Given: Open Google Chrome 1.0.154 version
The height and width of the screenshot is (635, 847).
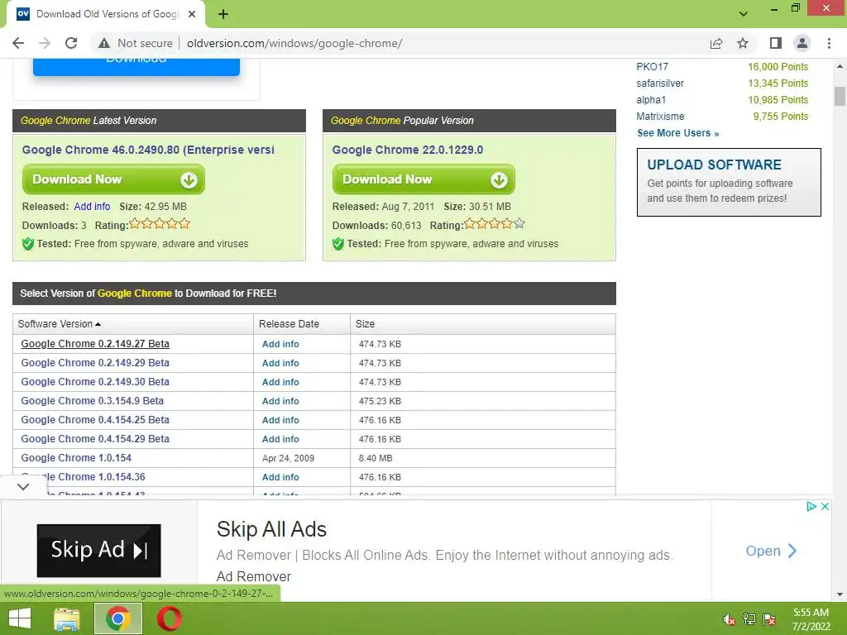Looking at the screenshot, I should [76, 458].
